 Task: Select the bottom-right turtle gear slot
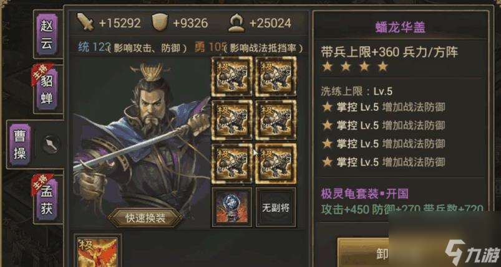276,164
